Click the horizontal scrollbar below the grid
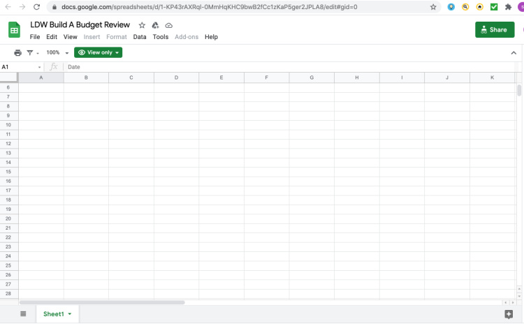 click(101, 302)
